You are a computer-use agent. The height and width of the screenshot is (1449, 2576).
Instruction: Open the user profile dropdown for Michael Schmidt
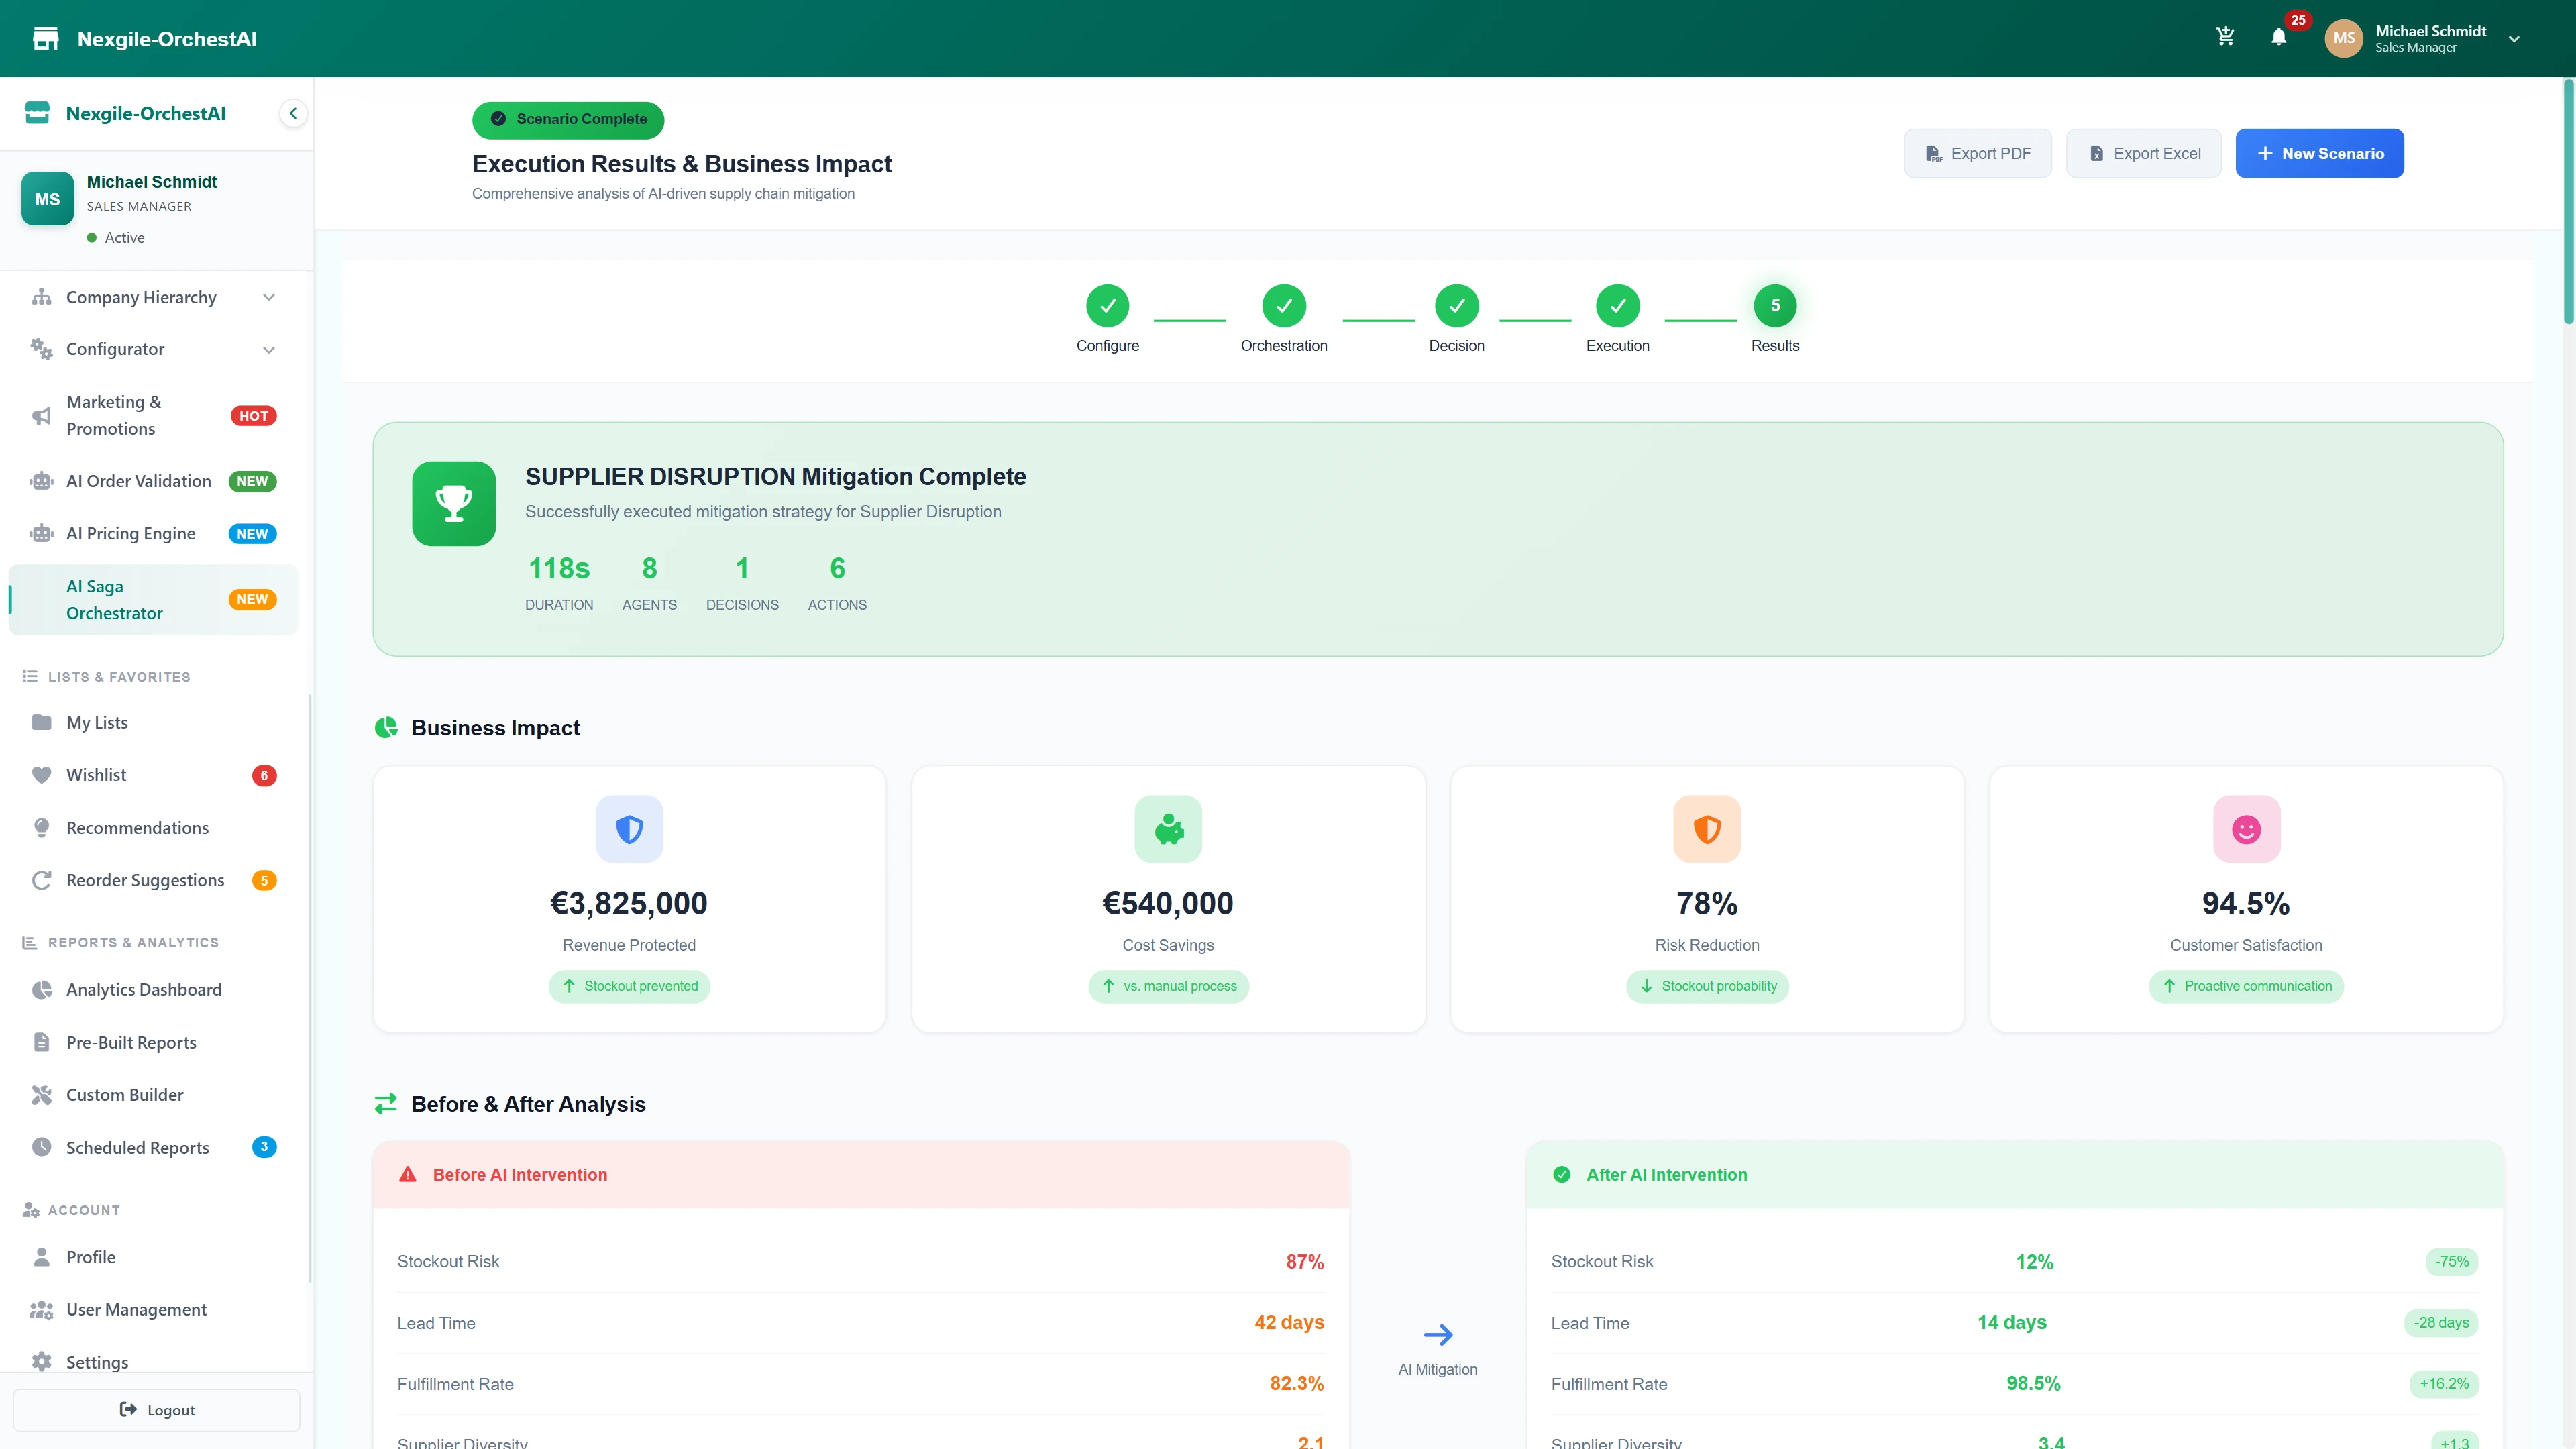(2514, 38)
